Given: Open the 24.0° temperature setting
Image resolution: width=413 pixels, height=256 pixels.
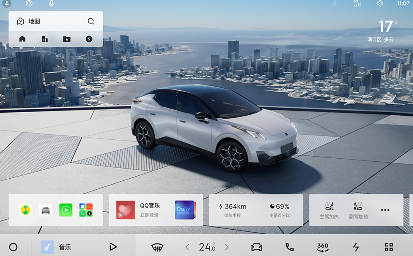Looking at the screenshot, I should point(207,247).
